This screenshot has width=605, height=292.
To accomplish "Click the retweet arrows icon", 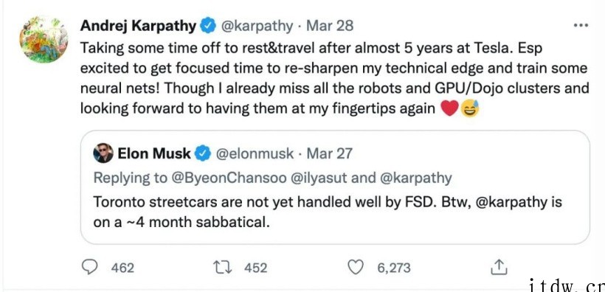I will coord(223,267).
